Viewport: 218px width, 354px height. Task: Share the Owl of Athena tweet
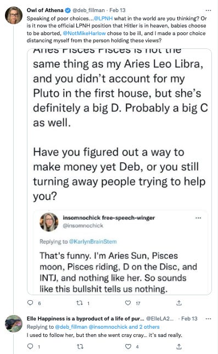[179, 303]
